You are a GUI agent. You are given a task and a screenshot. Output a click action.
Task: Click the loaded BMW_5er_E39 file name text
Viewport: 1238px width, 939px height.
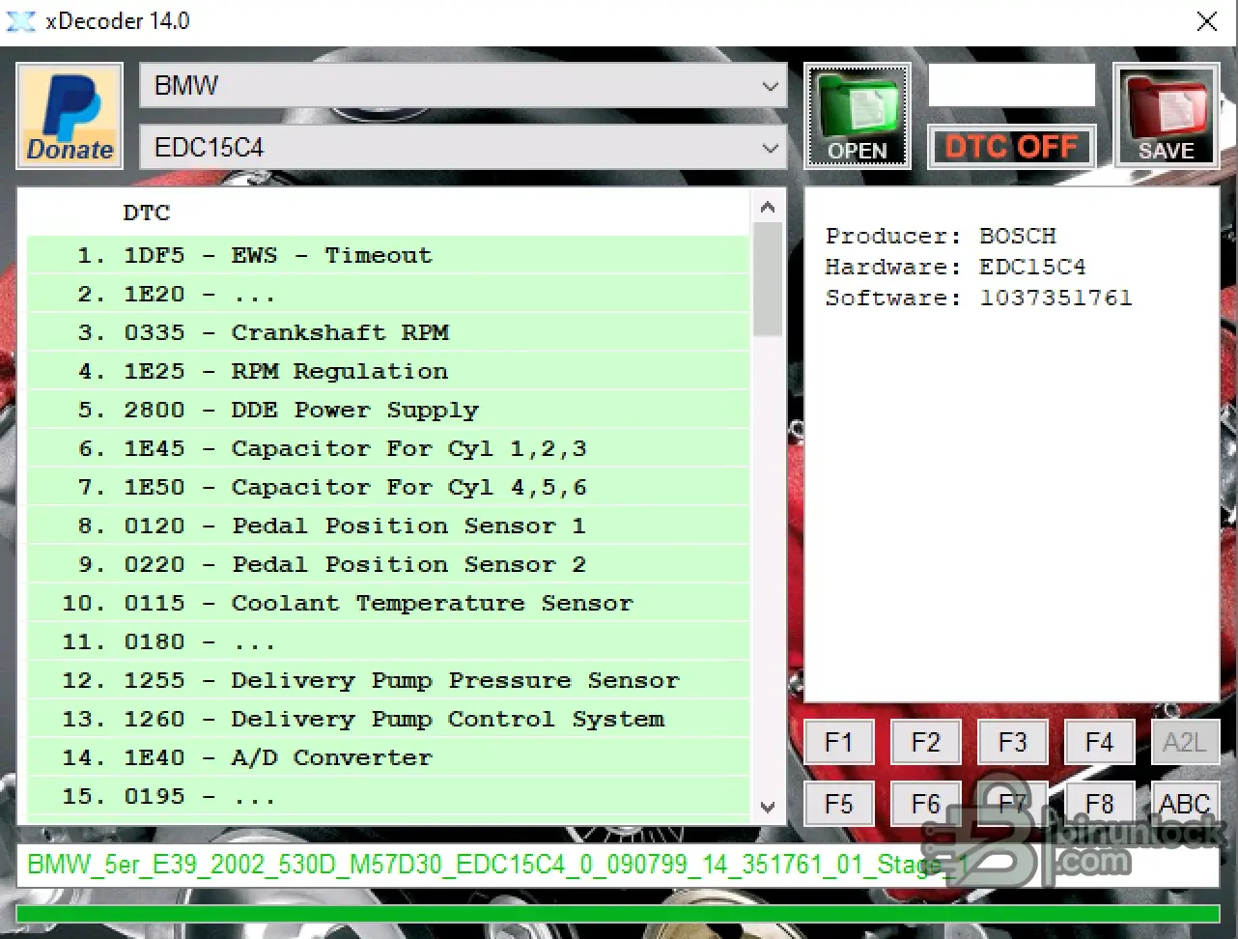pos(497,865)
